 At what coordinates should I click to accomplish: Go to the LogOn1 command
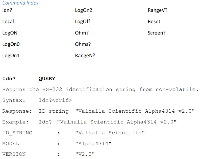(x=11, y=56)
